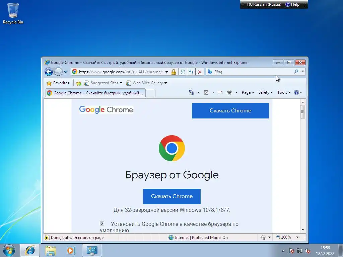Click the Print icon
This screenshot has width=343, height=257.
coord(229,92)
